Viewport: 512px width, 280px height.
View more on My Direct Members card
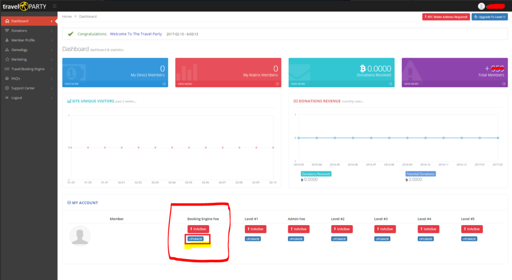point(71,84)
